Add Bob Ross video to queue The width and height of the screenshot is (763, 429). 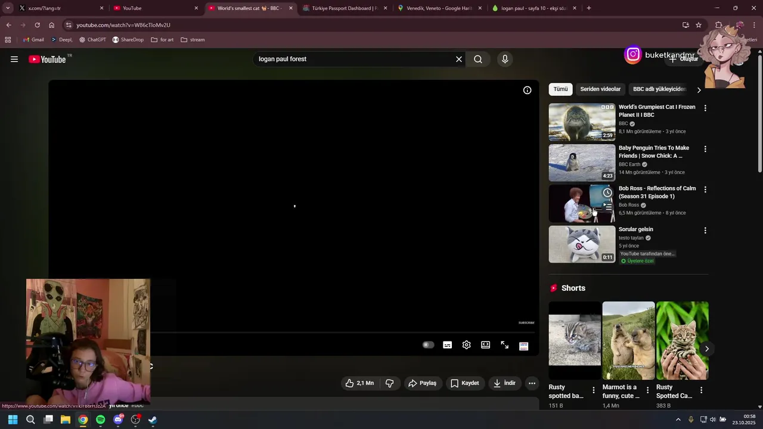(x=607, y=206)
